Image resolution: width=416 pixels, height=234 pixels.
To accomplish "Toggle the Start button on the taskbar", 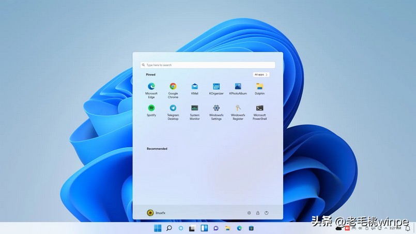I will 158,228.
